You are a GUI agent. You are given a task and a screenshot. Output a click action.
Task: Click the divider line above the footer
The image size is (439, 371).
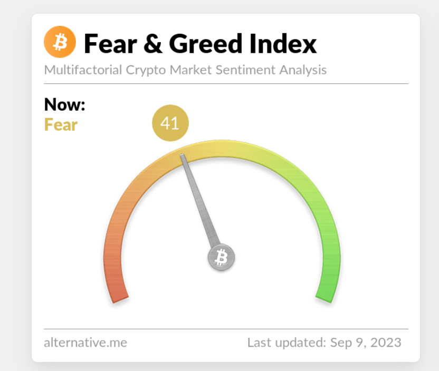click(x=226, y=329)
